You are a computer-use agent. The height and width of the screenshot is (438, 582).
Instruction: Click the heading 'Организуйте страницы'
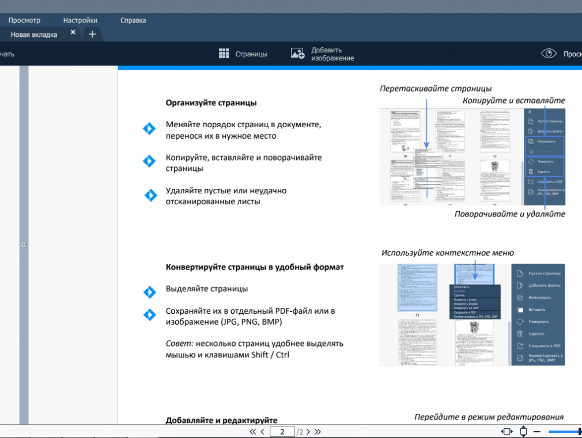[211, 102]
